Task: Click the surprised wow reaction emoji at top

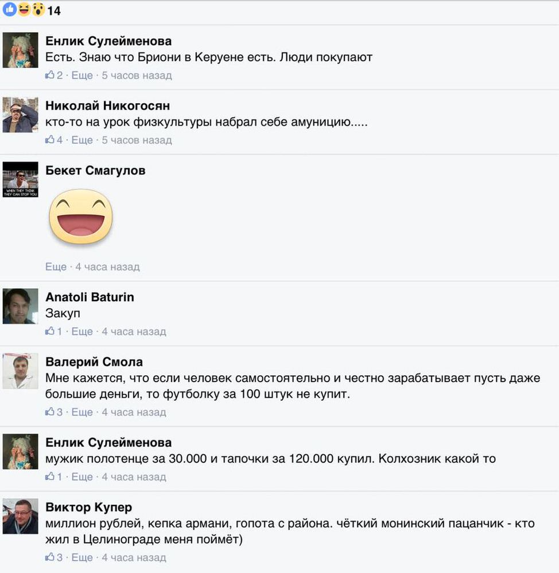Action: pos(38,10)
